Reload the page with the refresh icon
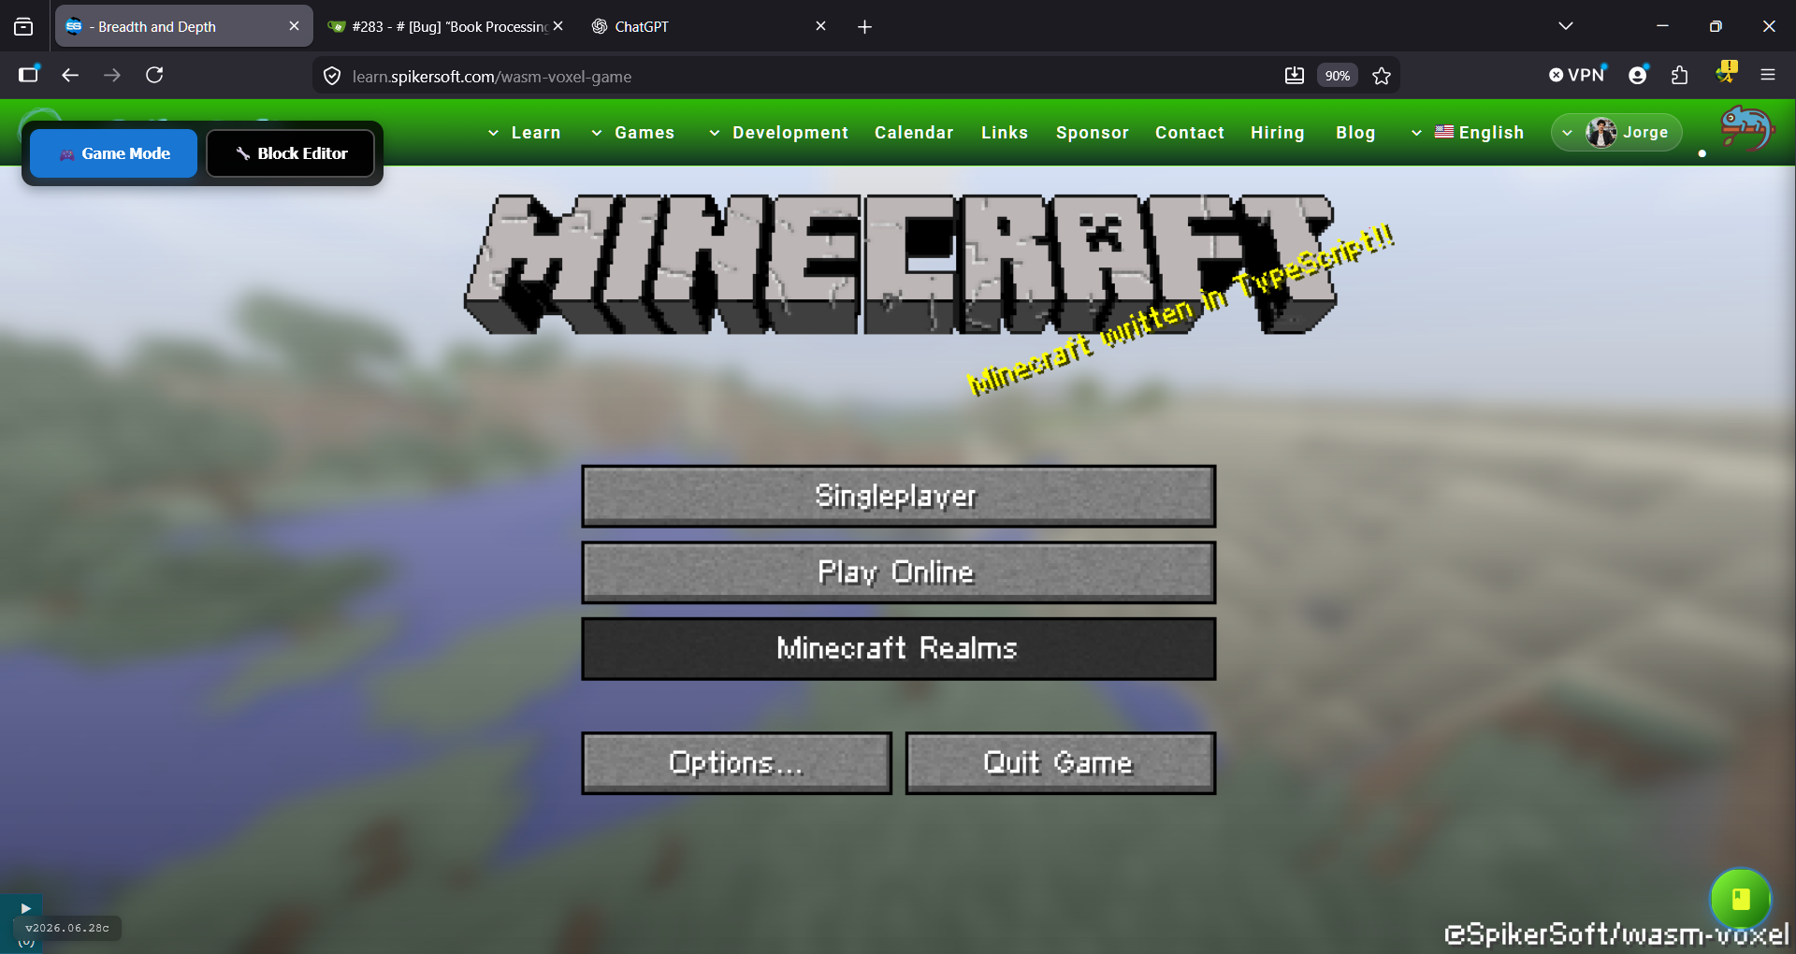 coord(154,75)
